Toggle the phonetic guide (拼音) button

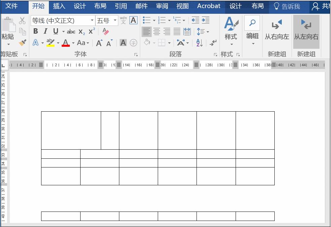pyautogui.click(x=123, y=20)
